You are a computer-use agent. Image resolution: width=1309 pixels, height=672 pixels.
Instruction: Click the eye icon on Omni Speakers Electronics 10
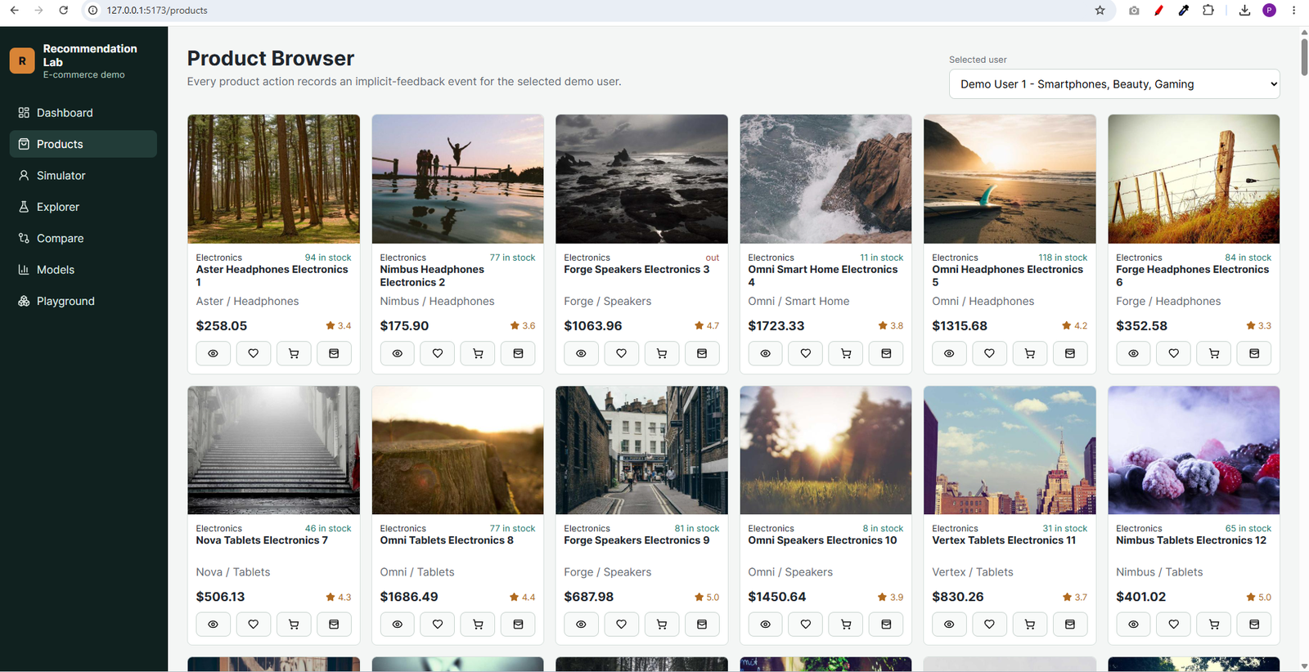pyautogui.click(x=765, y=624)
